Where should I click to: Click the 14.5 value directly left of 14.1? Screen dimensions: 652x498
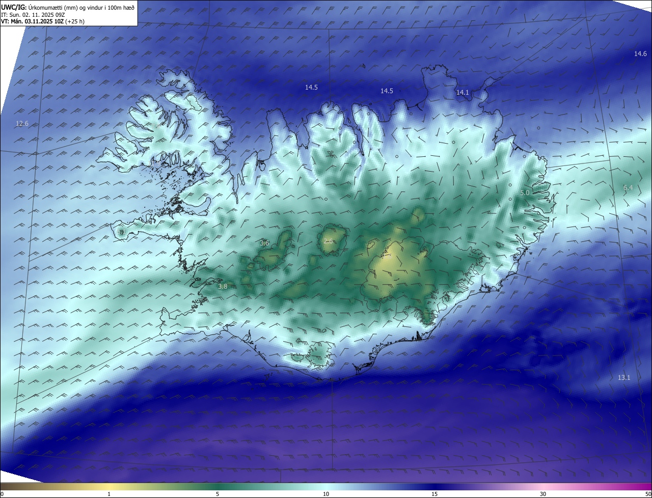point(387,91)
